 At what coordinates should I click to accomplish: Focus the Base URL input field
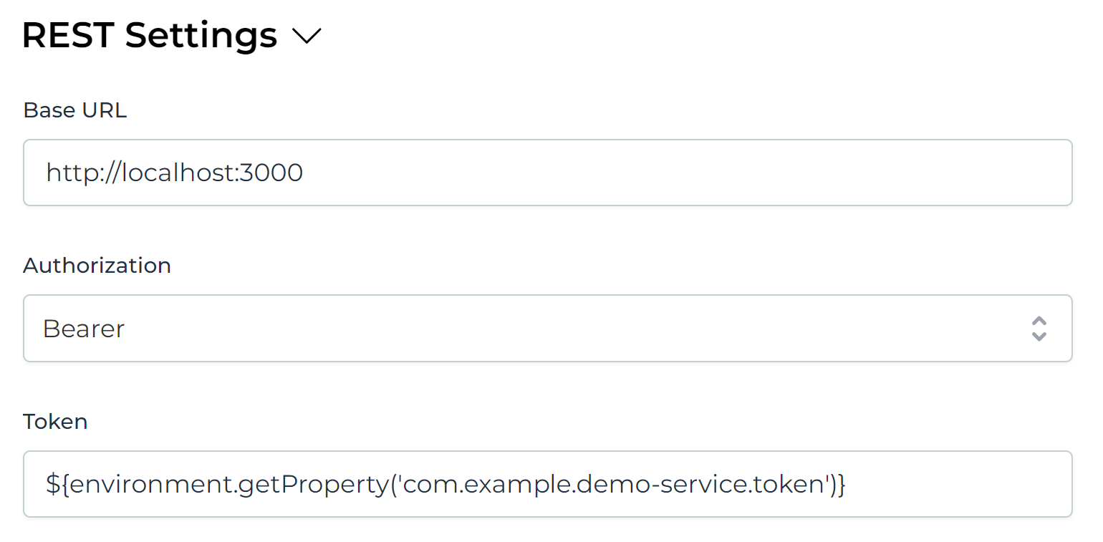coord(547,173)
